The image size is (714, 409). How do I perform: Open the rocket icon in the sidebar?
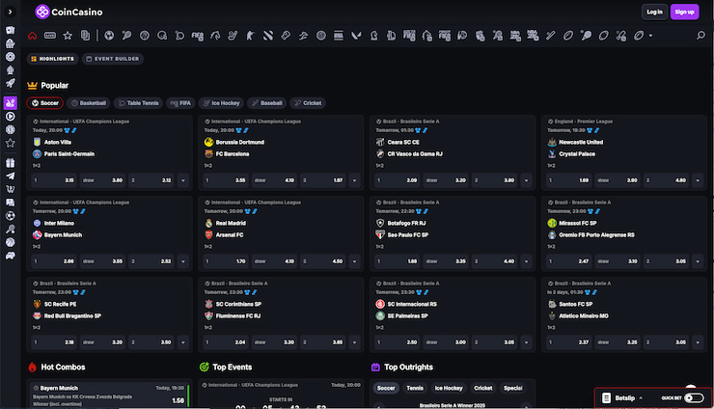point(10,83)
